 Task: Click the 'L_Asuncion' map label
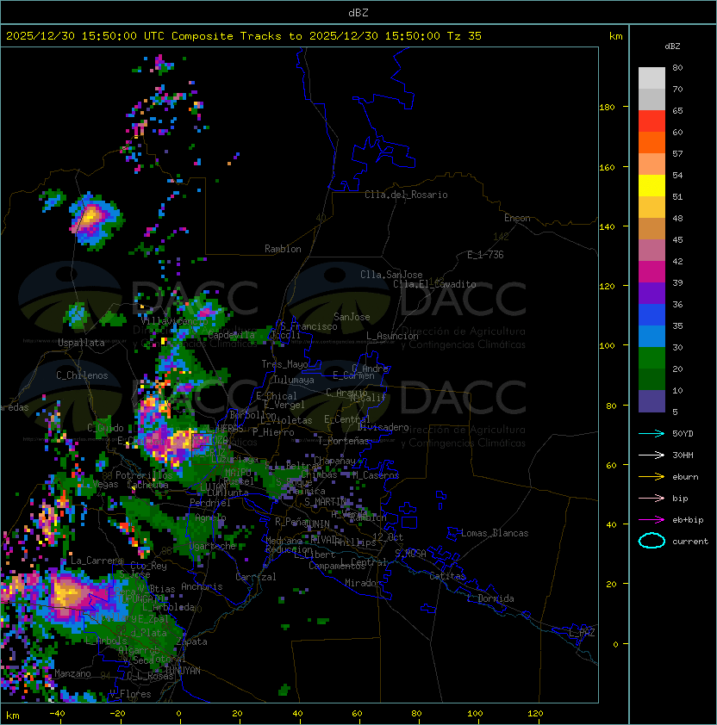[392, 336]
